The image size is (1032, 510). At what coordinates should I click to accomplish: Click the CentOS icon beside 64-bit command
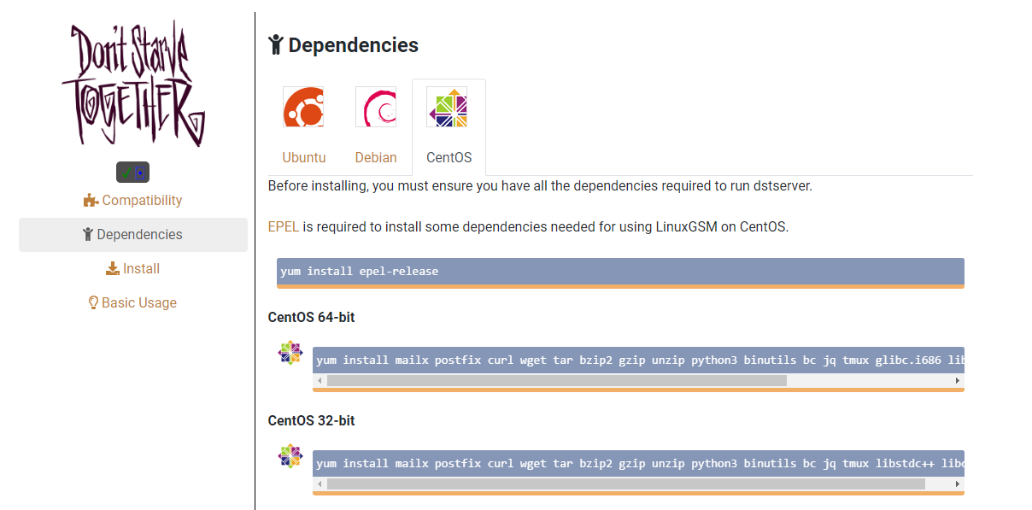[x=290, y=353]
